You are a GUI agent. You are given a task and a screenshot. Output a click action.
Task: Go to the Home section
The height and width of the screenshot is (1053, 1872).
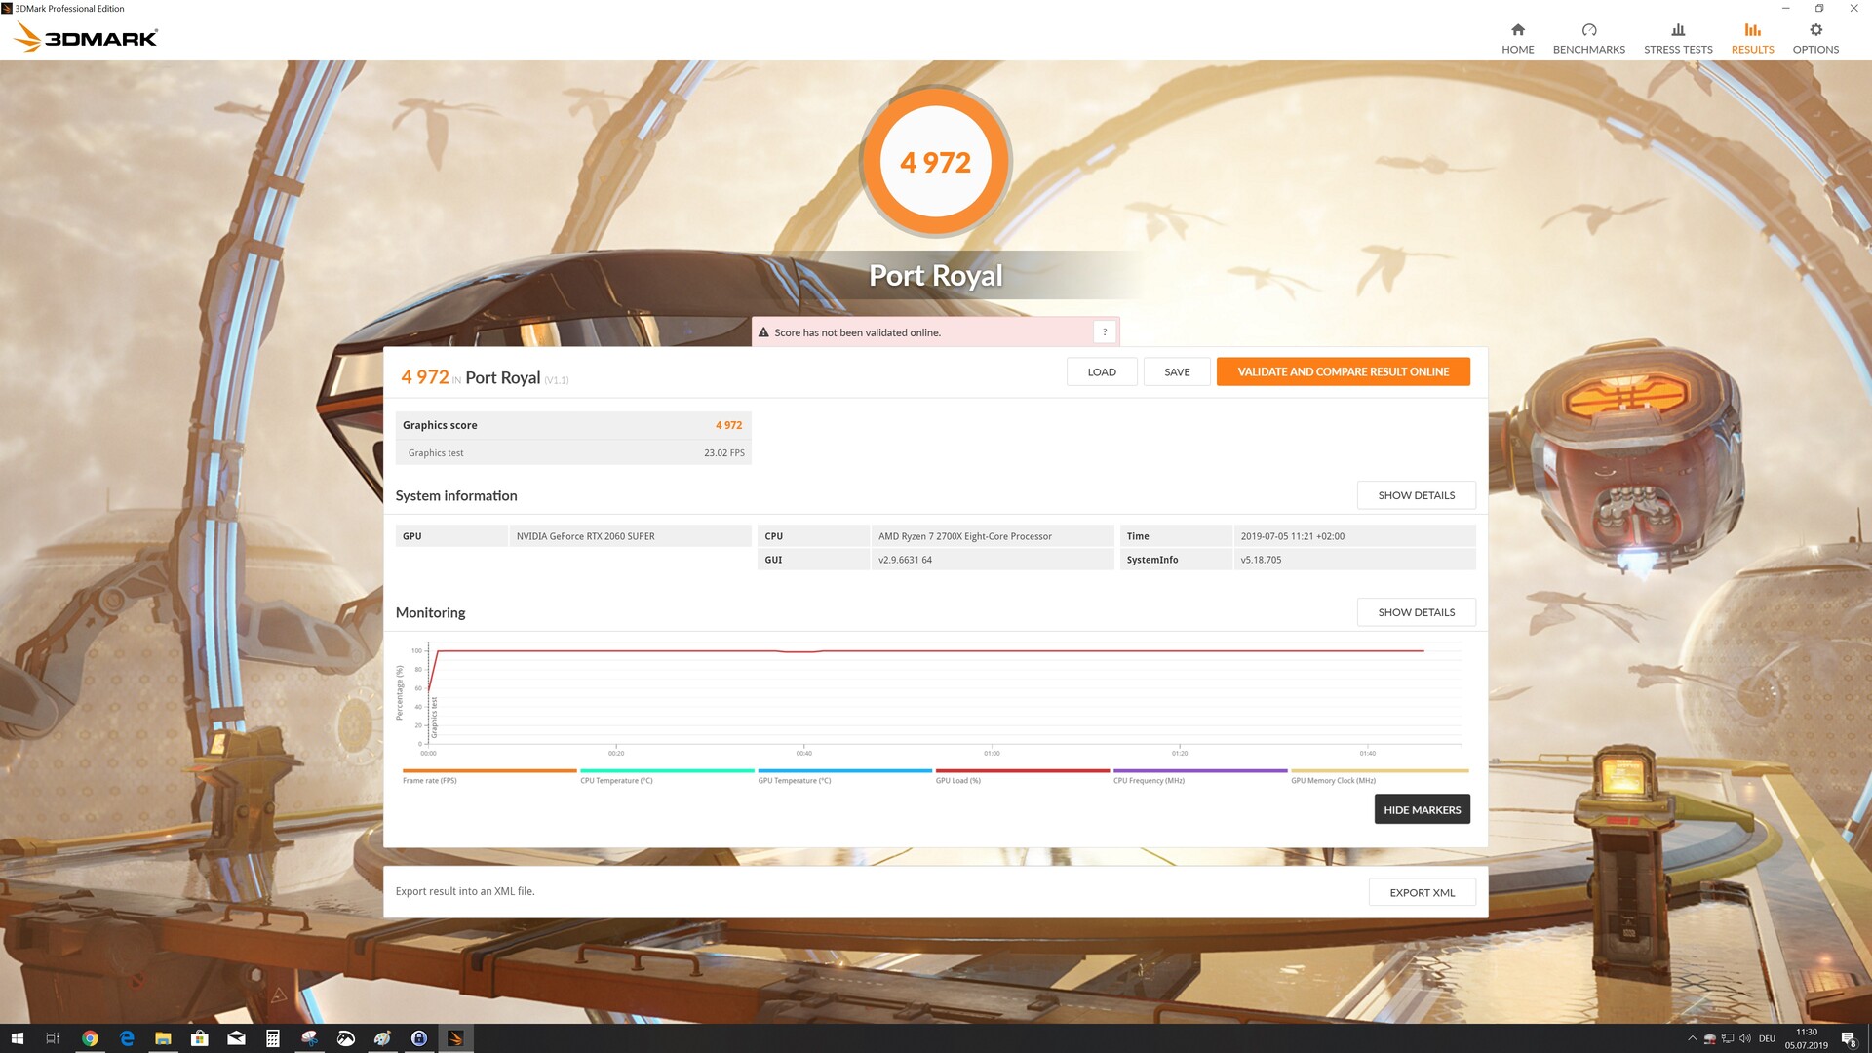(1517, 38)
